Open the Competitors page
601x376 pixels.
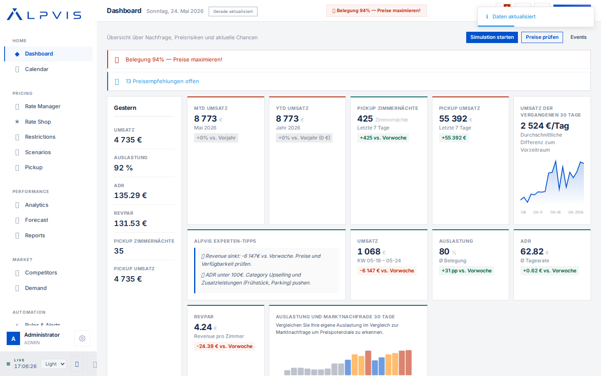click(49, 273)
